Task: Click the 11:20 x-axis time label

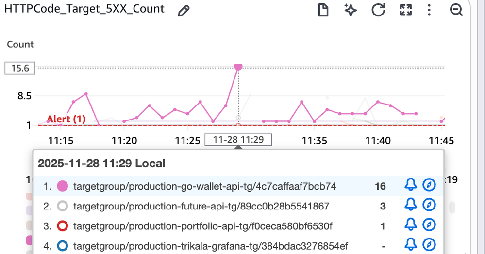Action: [124, 141]
